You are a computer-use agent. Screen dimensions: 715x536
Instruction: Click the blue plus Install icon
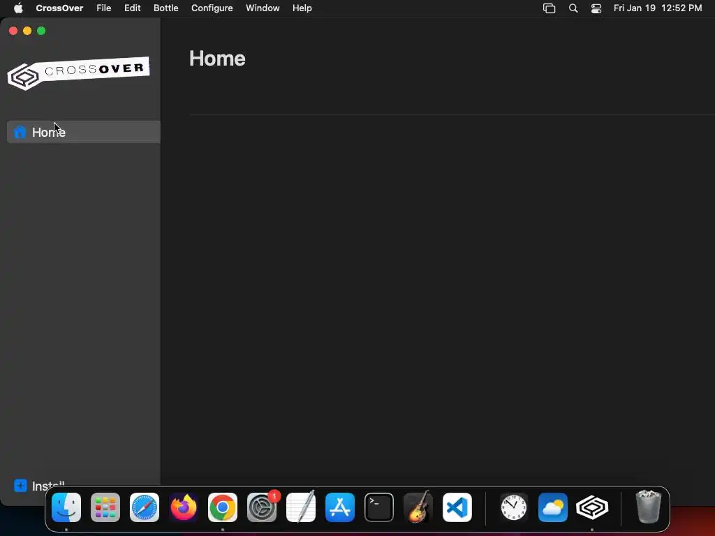click(x=20, y=486)
